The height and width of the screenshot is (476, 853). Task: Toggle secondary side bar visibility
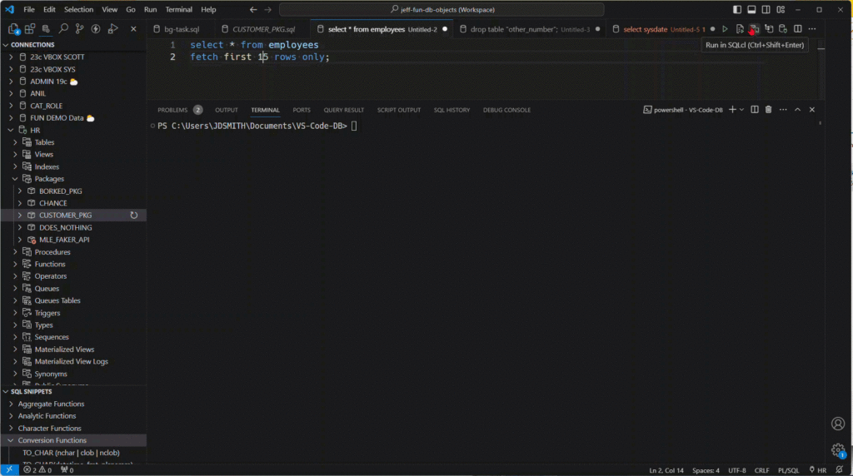[766, 10]
